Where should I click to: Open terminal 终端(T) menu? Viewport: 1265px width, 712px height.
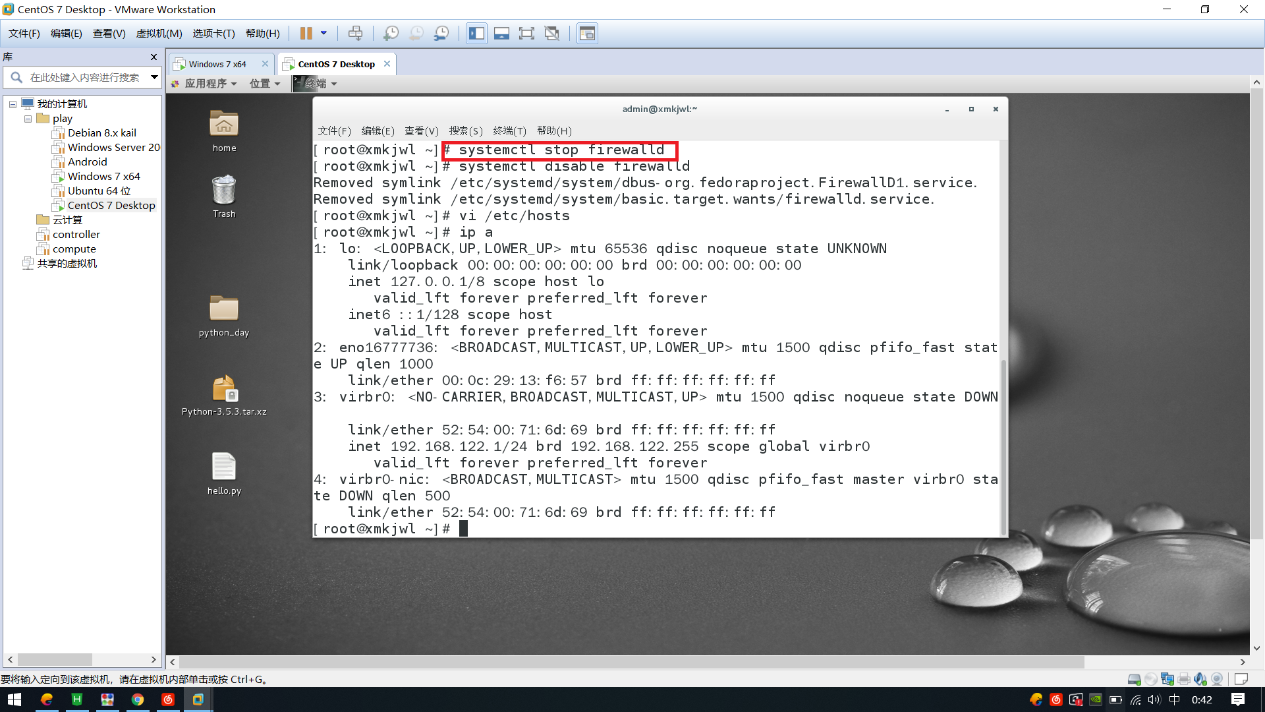509,131
